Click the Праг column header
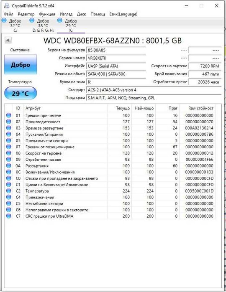Screen dimensions: 226x292 point(167,108)
